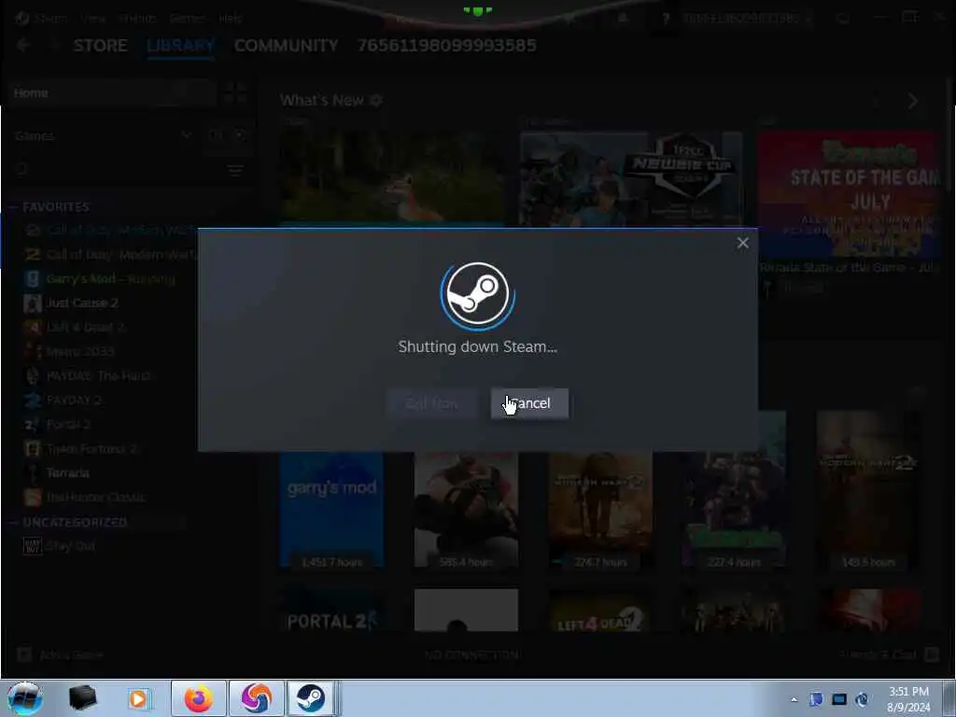956x717 pixels.
Task: Close the shutting down dialog
Action: click(x=742, y=243)
